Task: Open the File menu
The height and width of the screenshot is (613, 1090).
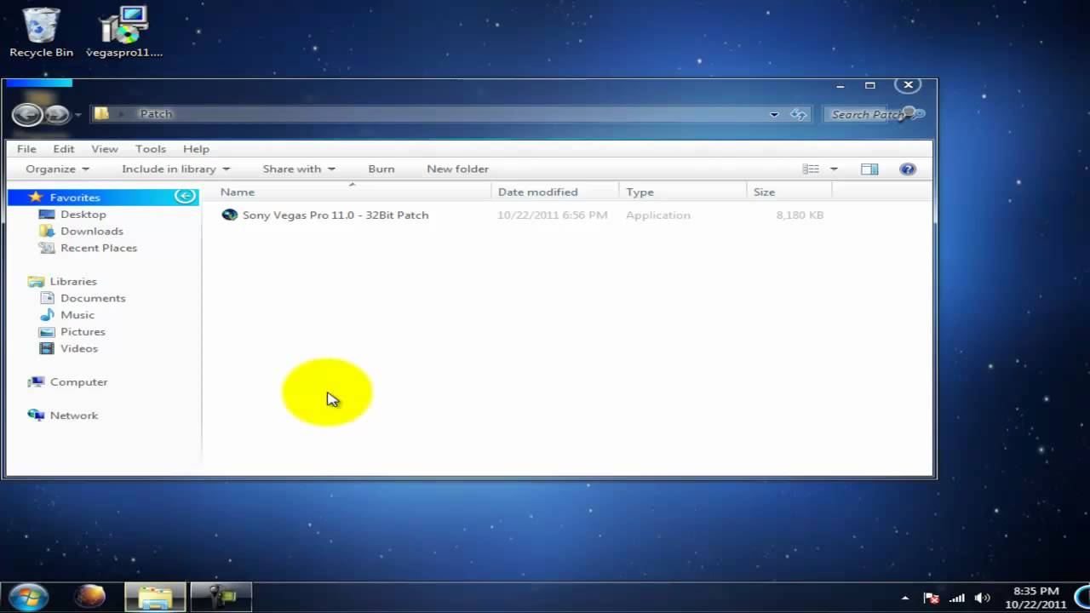Action: (x=26, y=149)
